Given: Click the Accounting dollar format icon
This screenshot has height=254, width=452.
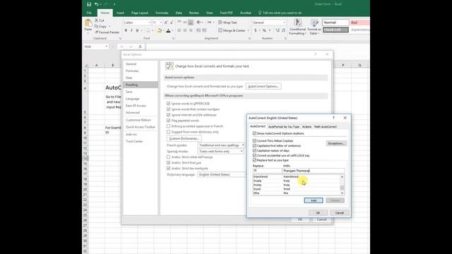Looking at the screenshot, I should point(256,30).
